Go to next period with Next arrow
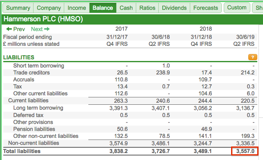Image resolution: width=263 pixels, height=160 pixels. point(40,29)
